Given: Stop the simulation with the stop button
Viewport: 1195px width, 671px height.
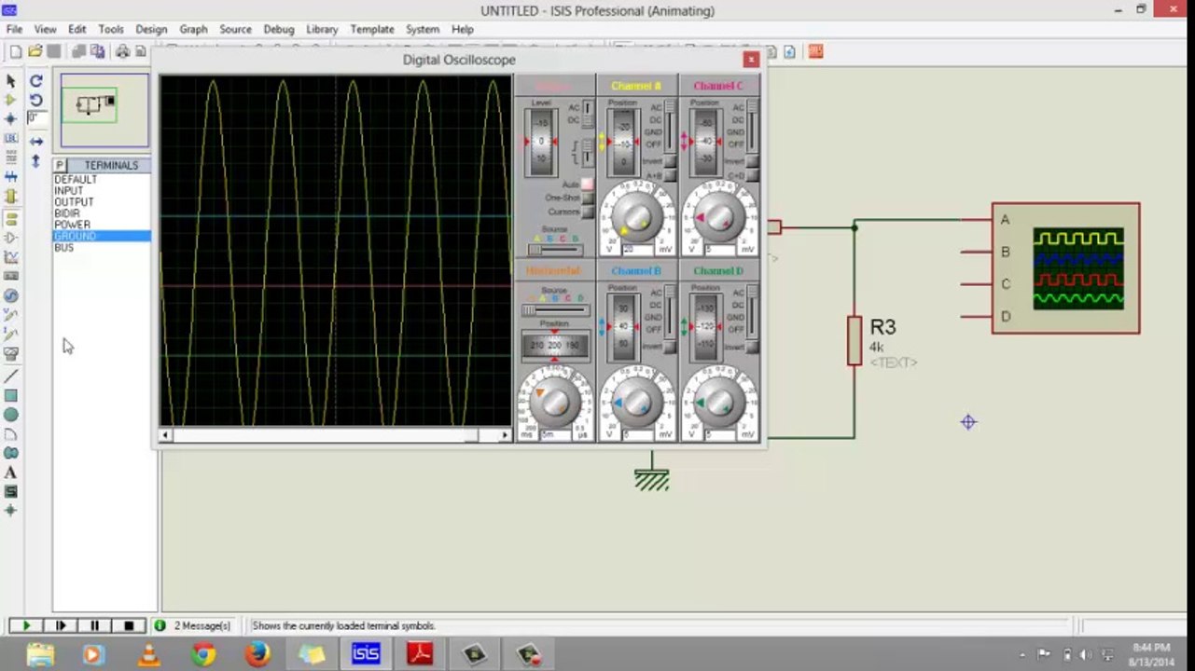Looking at the screenshot, I should tap(129, 625).
